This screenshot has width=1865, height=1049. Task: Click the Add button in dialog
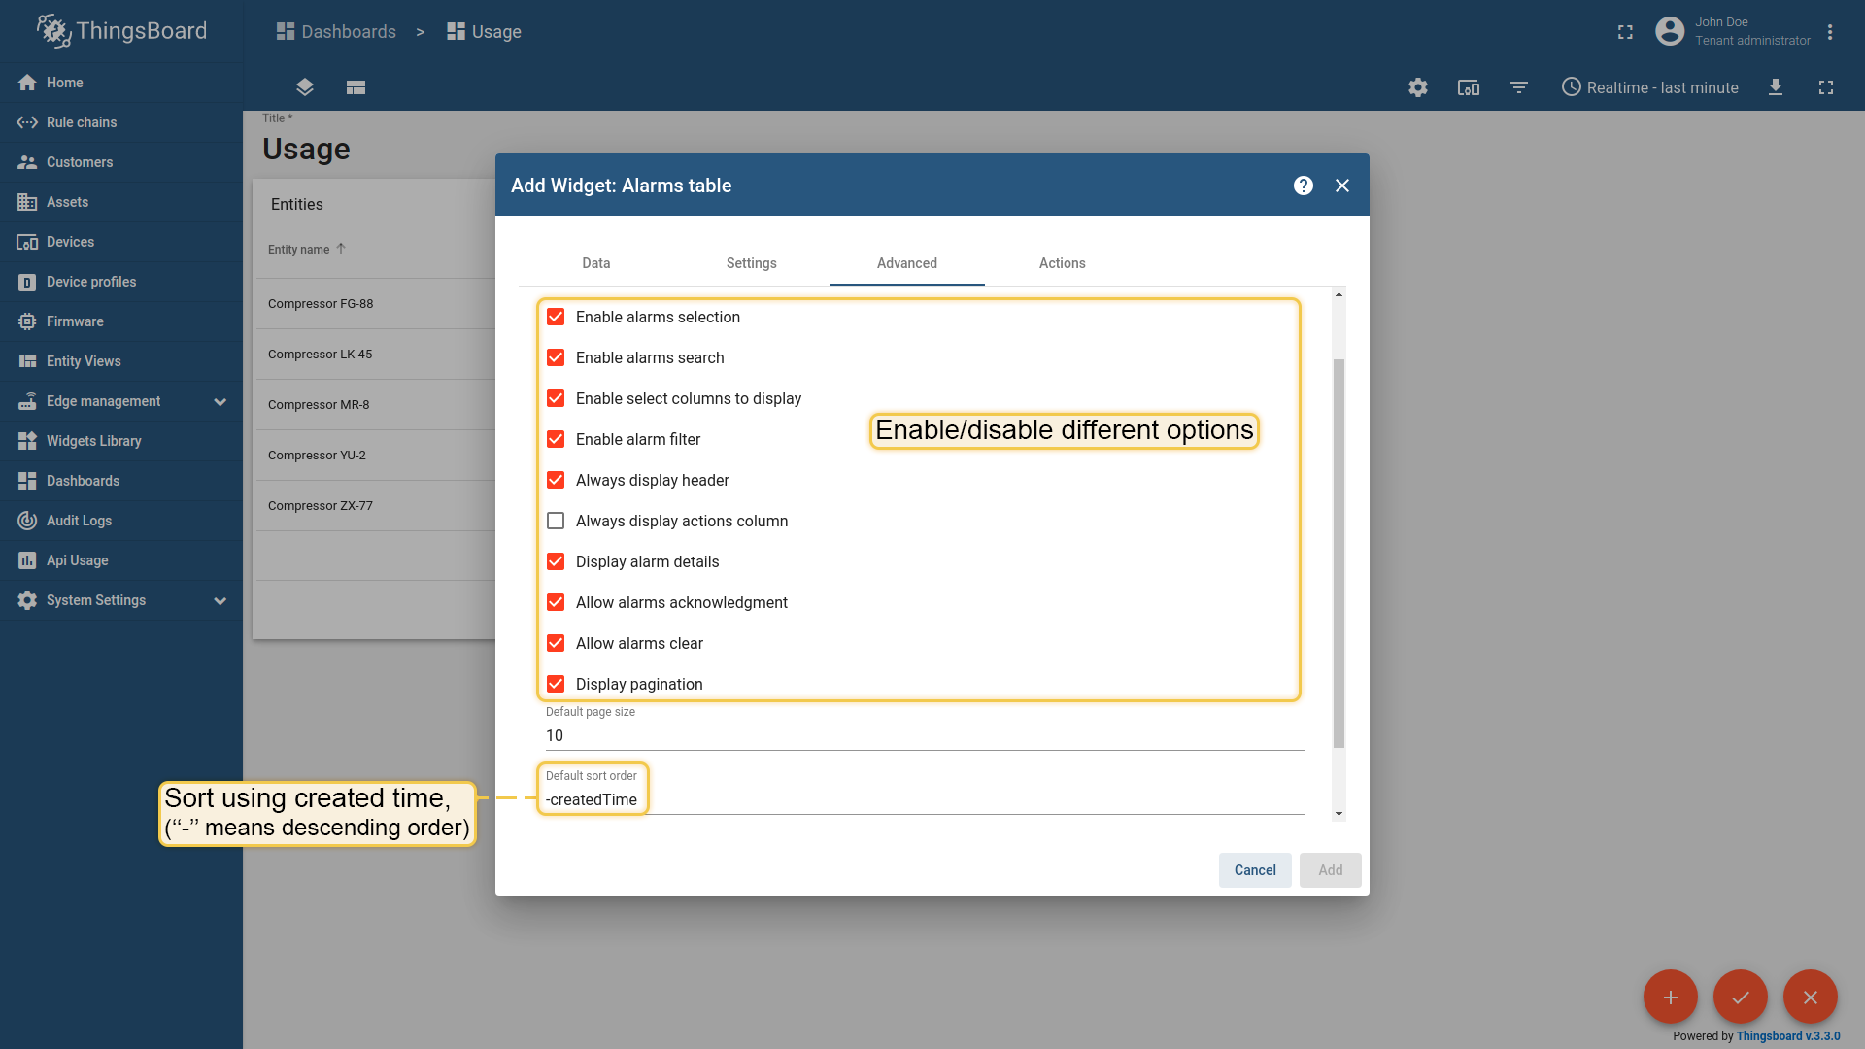(1331, 870)
